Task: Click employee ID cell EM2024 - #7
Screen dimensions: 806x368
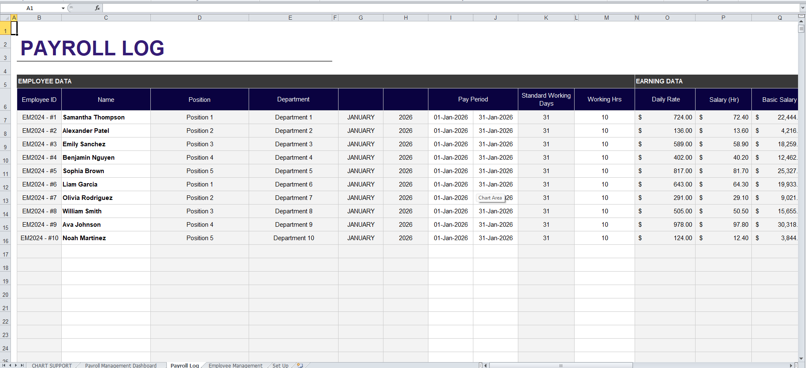Action: [39, 198]
